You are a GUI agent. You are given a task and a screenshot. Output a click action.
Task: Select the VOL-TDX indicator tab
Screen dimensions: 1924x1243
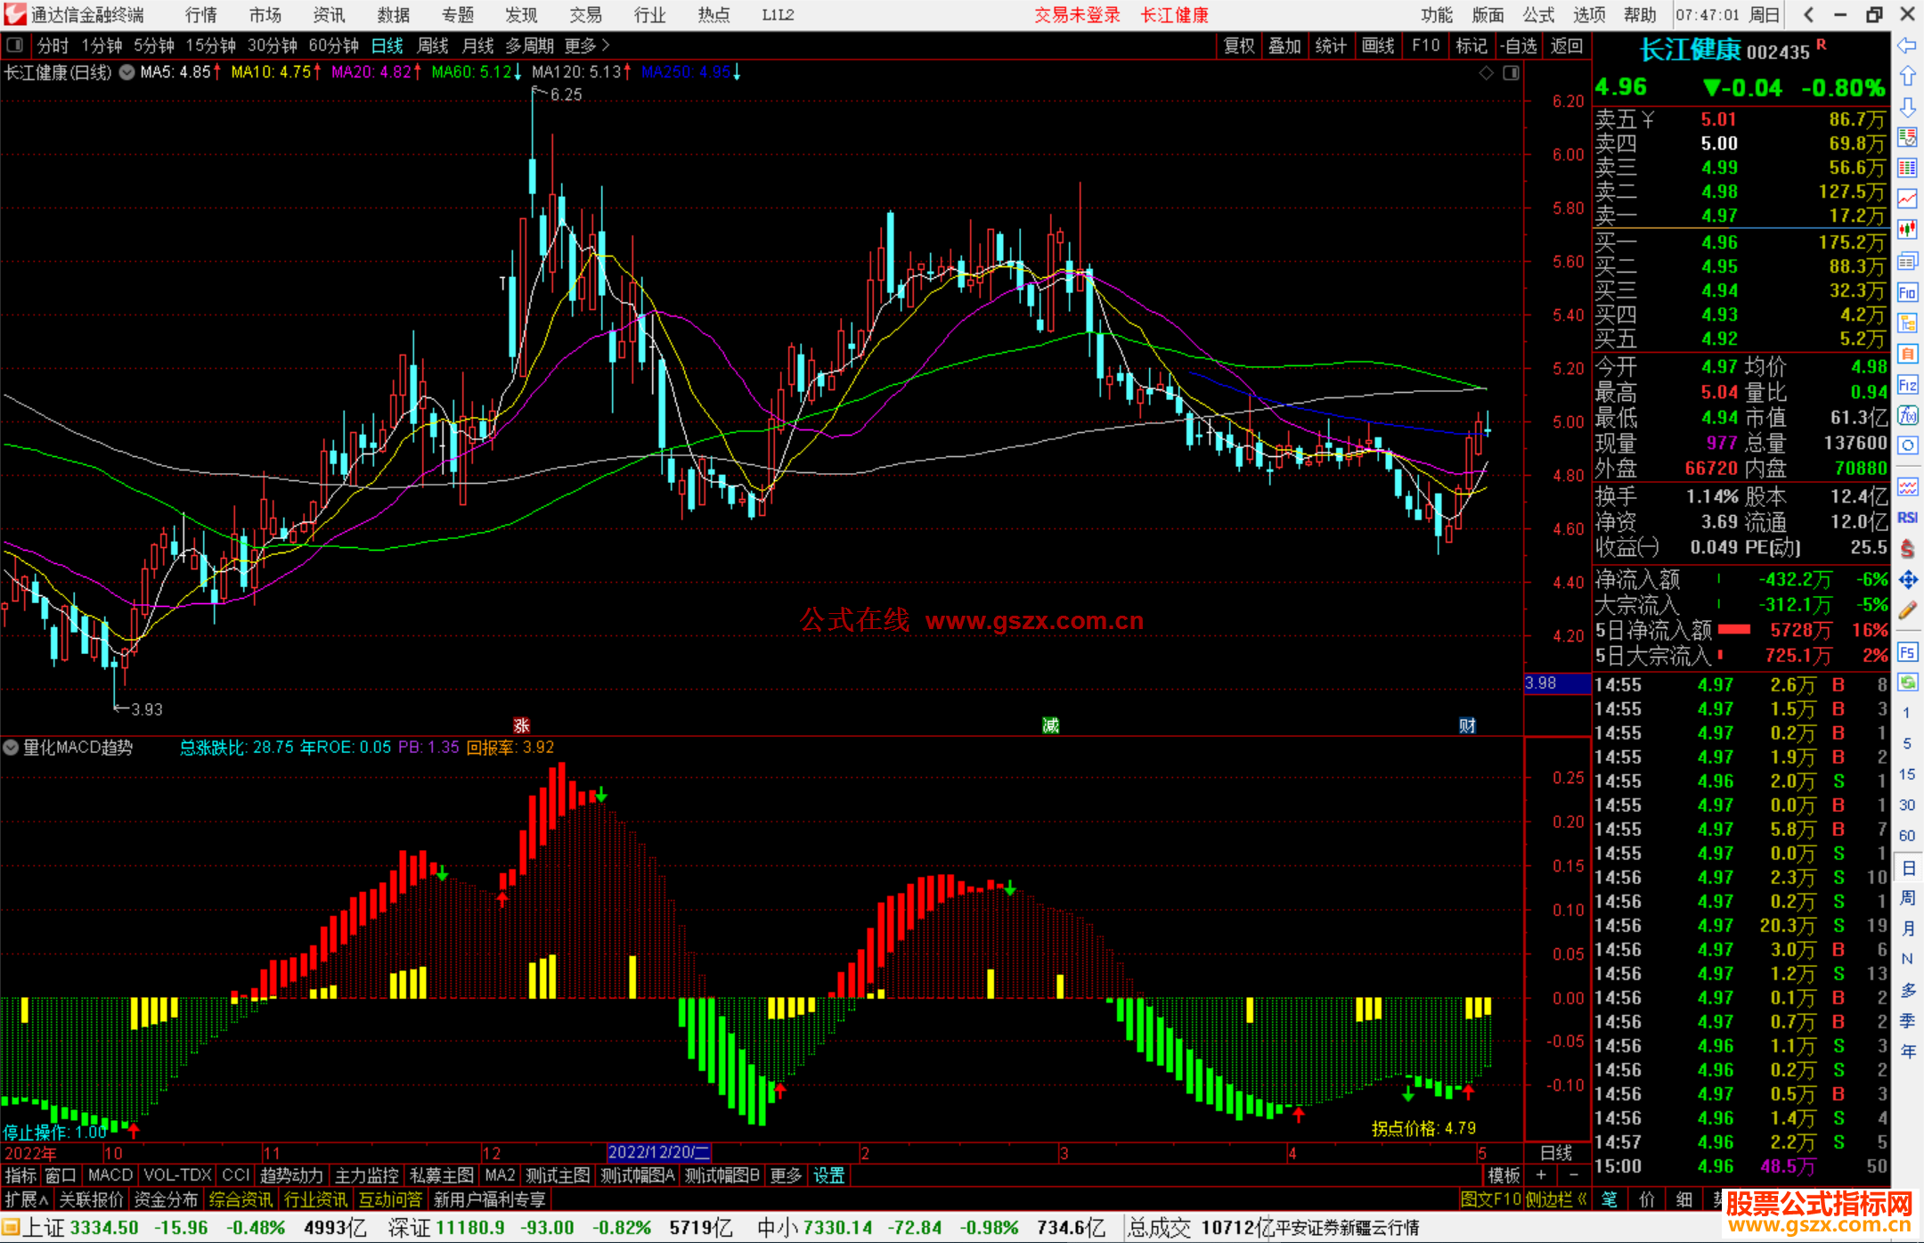pos(177,1175)
